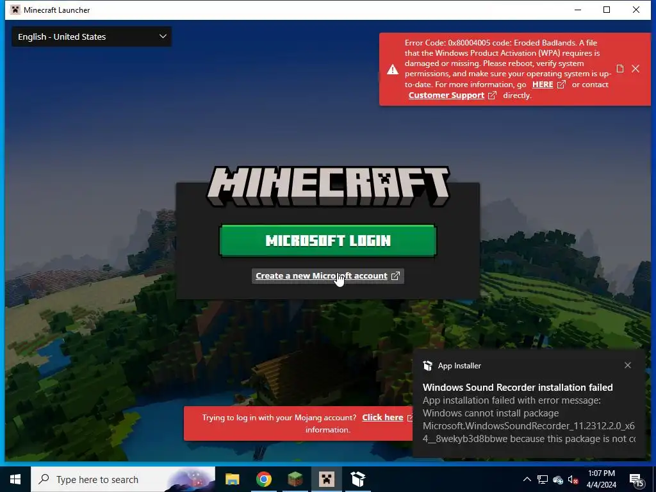This screenshot has width=656, height=492.
Task: Open the Minecraft grass block taskbar icon
Action: pos(295,479)
